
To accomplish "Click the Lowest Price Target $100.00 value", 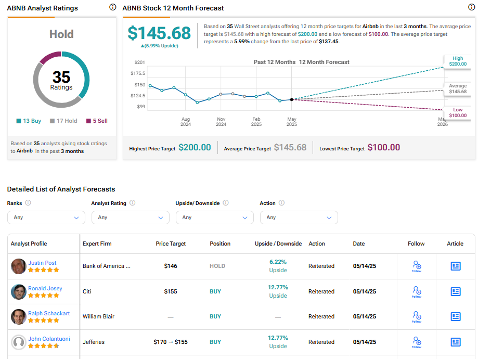I will pos(383,148).
